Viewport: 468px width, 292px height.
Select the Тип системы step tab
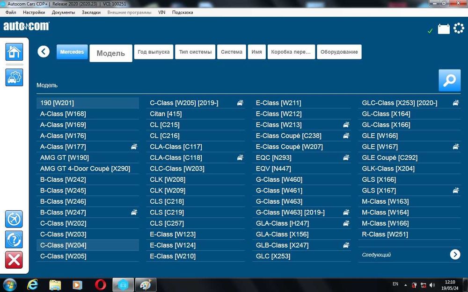tap(195, 52)
